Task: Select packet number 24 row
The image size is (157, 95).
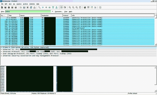Action: click(77, 20)
